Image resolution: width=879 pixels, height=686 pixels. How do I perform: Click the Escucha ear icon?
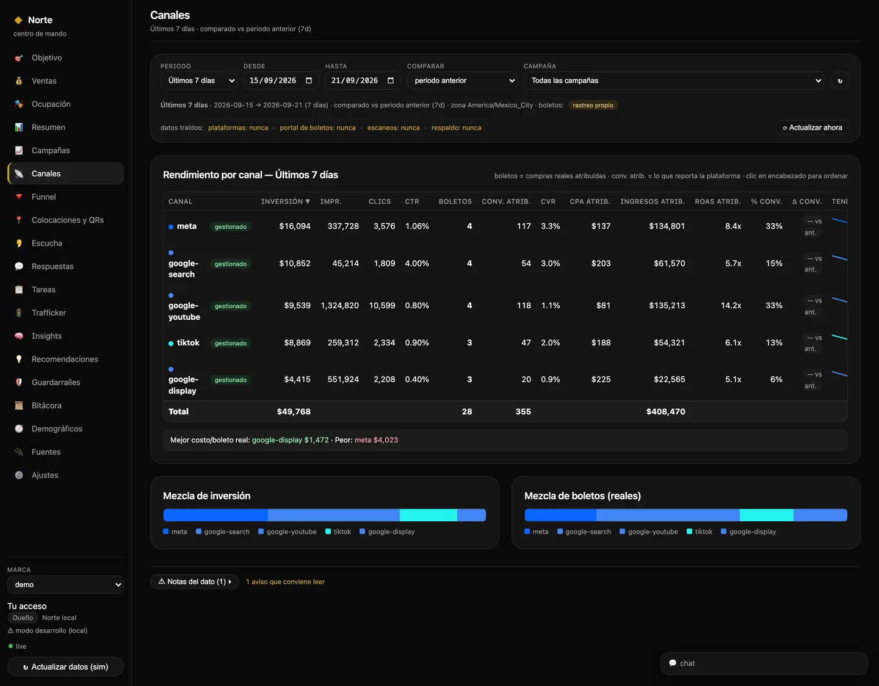coord(19,244)
